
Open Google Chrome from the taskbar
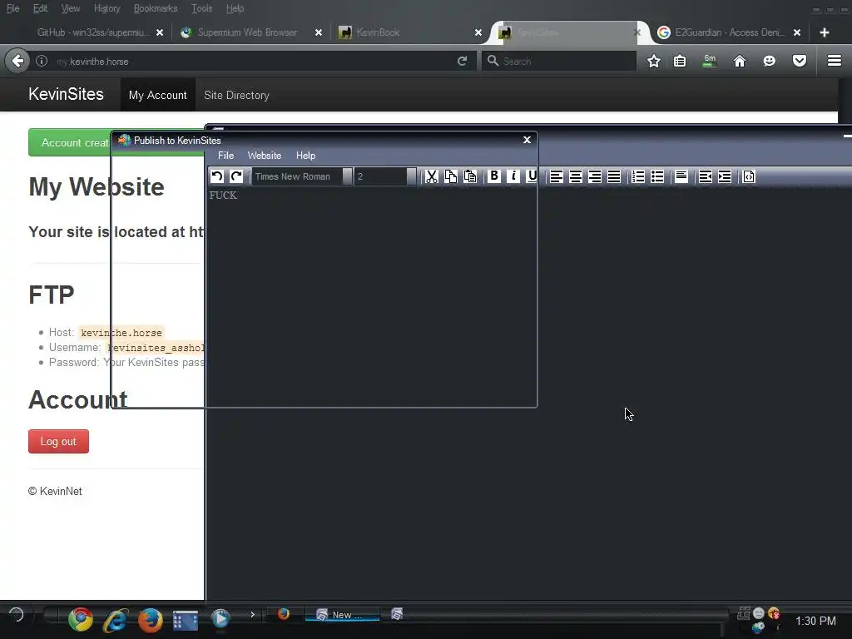click(x=81, y=619)
